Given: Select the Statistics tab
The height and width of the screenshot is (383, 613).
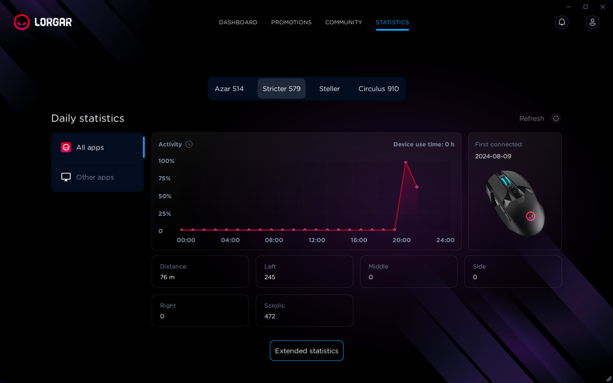Looking at the screenshot, I should tap(392, 22).
